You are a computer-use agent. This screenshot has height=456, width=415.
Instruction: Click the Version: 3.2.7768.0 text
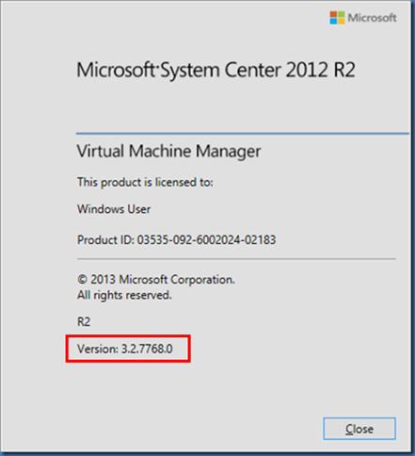click(125, 349)
